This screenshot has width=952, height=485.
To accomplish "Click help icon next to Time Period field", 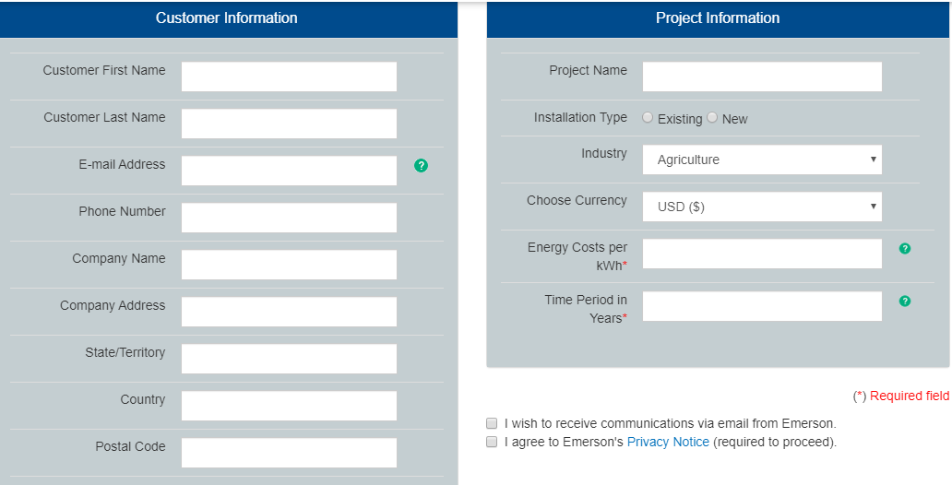I will click(905, 302).
